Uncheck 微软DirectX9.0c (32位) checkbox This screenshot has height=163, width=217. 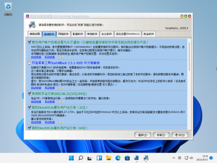30,107
